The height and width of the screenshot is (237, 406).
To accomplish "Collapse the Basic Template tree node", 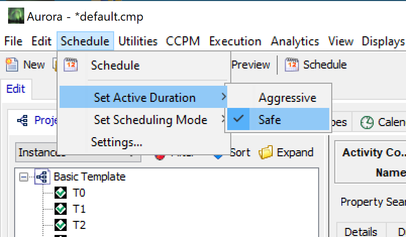I will pyautogui.click(x=23, y=177).
